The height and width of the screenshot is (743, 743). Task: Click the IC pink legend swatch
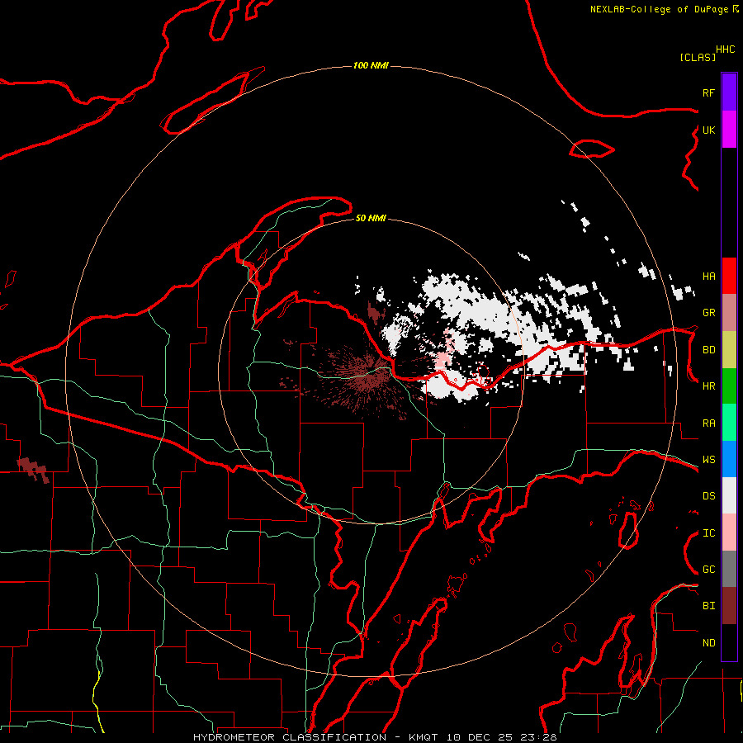click(729, 532)
